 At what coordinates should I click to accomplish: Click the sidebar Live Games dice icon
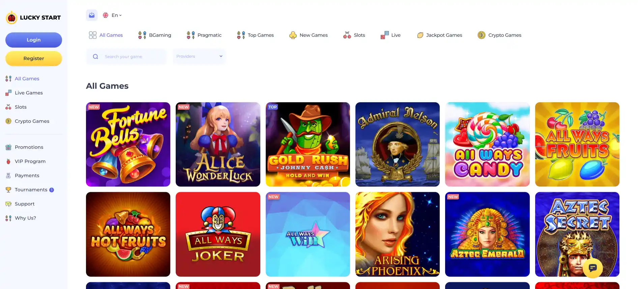pos(8,93)
